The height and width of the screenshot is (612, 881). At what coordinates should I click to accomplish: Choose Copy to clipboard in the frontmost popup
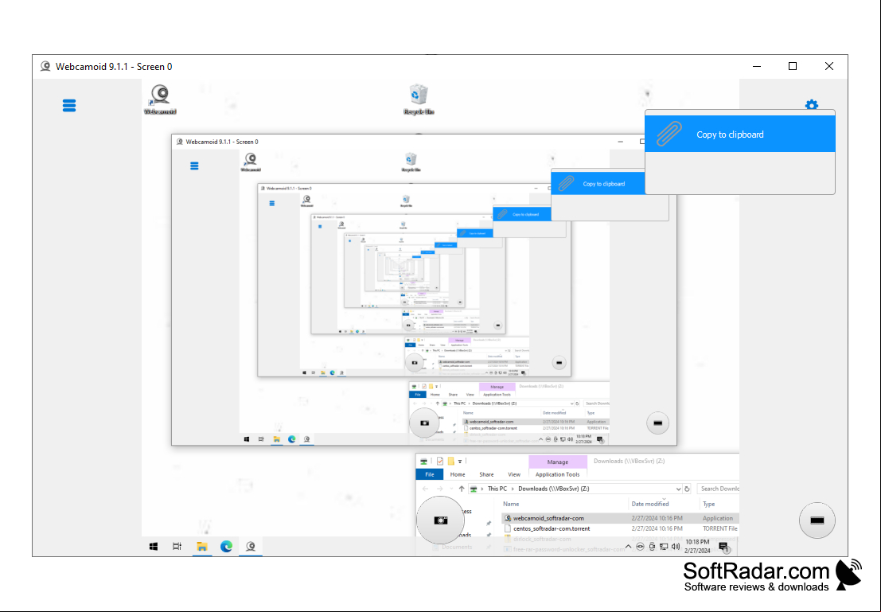click(x=740, y=134)
